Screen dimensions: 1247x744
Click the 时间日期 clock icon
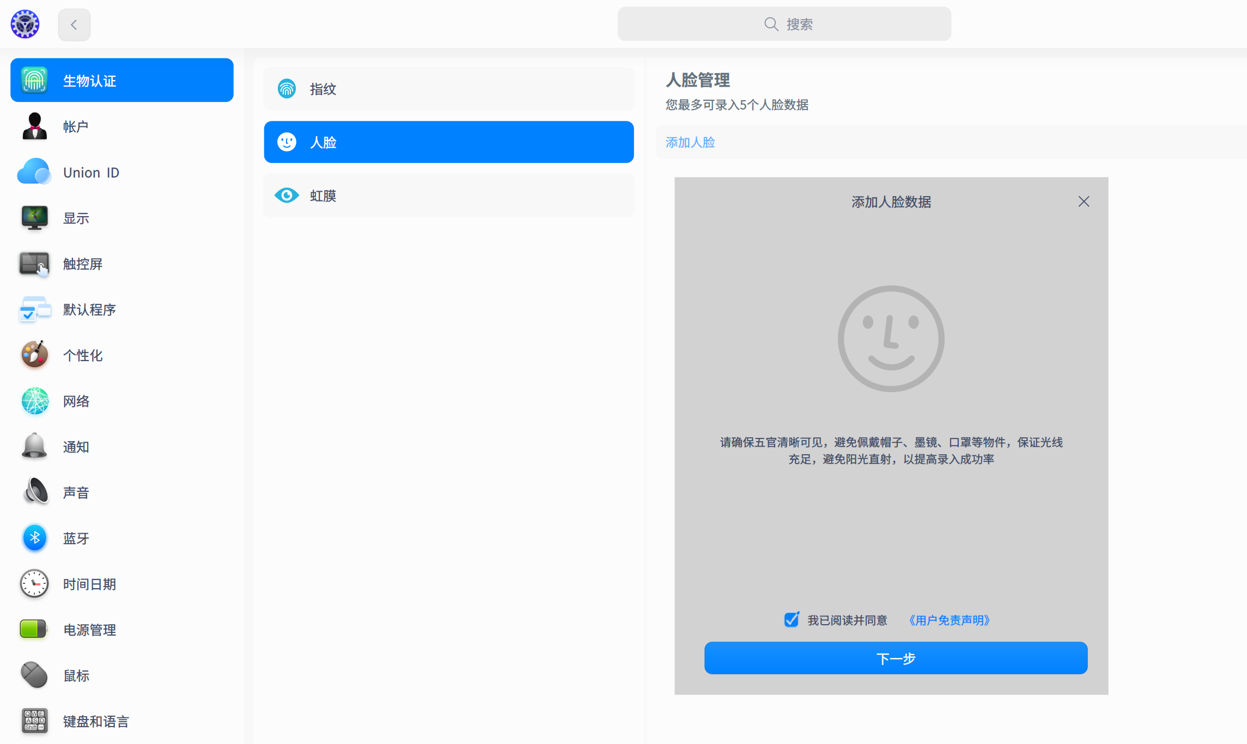tap(34, 583)
